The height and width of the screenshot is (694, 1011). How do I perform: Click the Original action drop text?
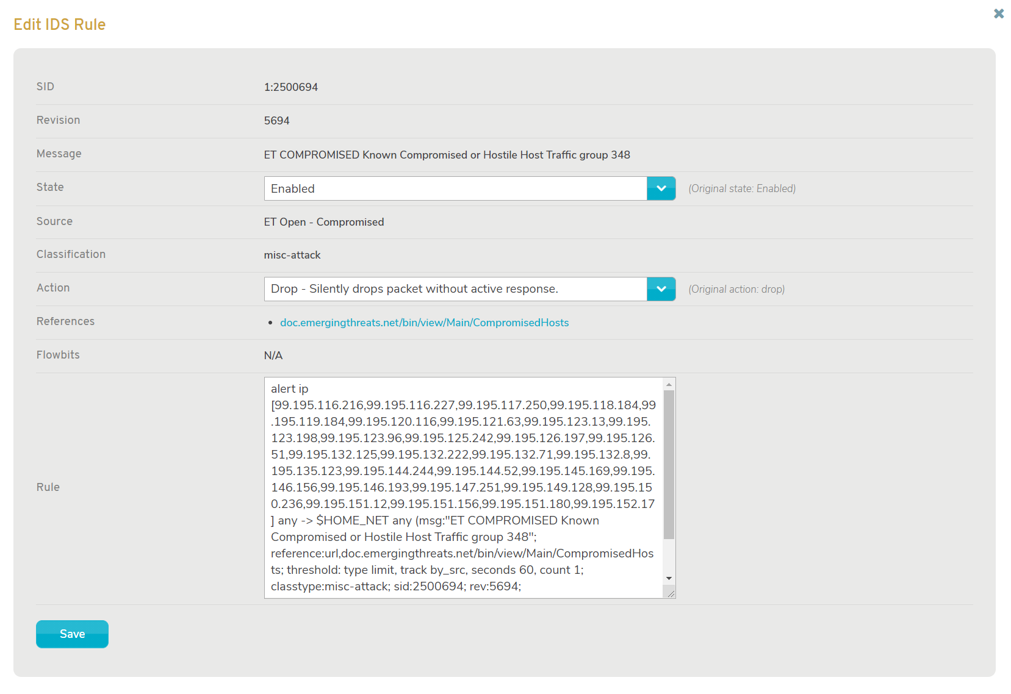tap(736, 289)
